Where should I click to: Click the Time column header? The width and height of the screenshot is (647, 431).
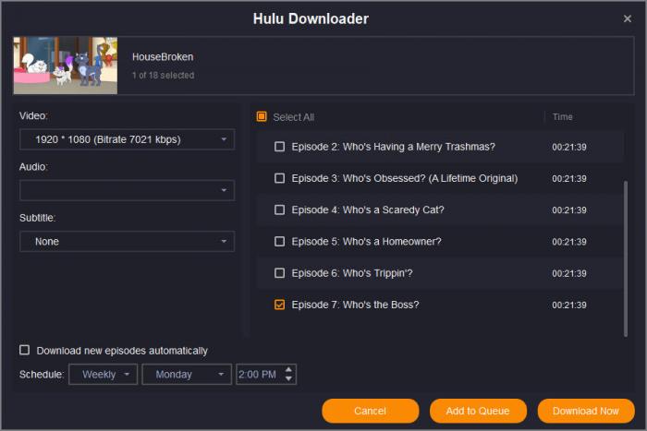(x=562, y=117)
